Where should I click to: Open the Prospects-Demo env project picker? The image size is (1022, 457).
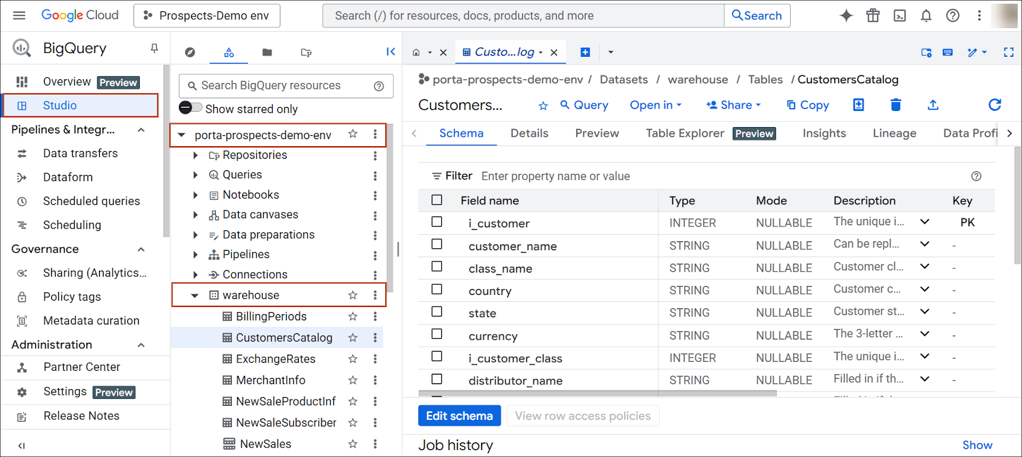207,15
